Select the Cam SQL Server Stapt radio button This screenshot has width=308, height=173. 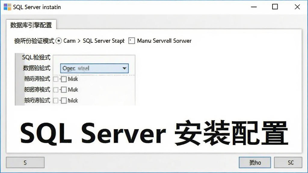point(59,41)
